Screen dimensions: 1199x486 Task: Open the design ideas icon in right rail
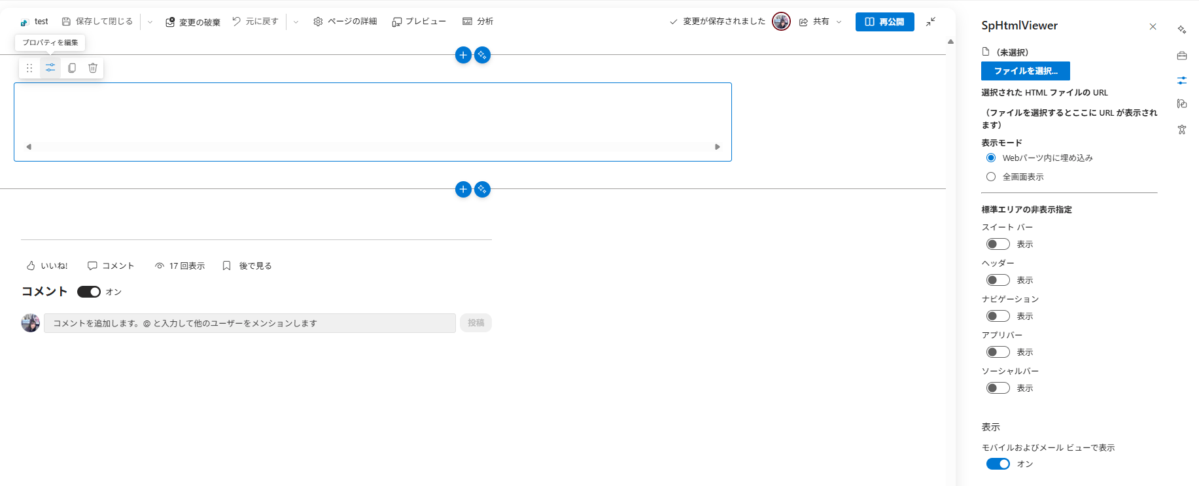click(1182, 104)
